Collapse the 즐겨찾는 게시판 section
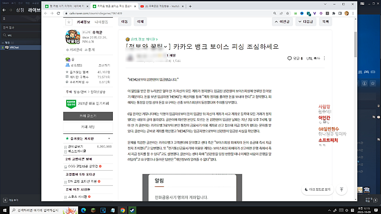Viewport: 381px width, 214px height. (x=109, y=139)
